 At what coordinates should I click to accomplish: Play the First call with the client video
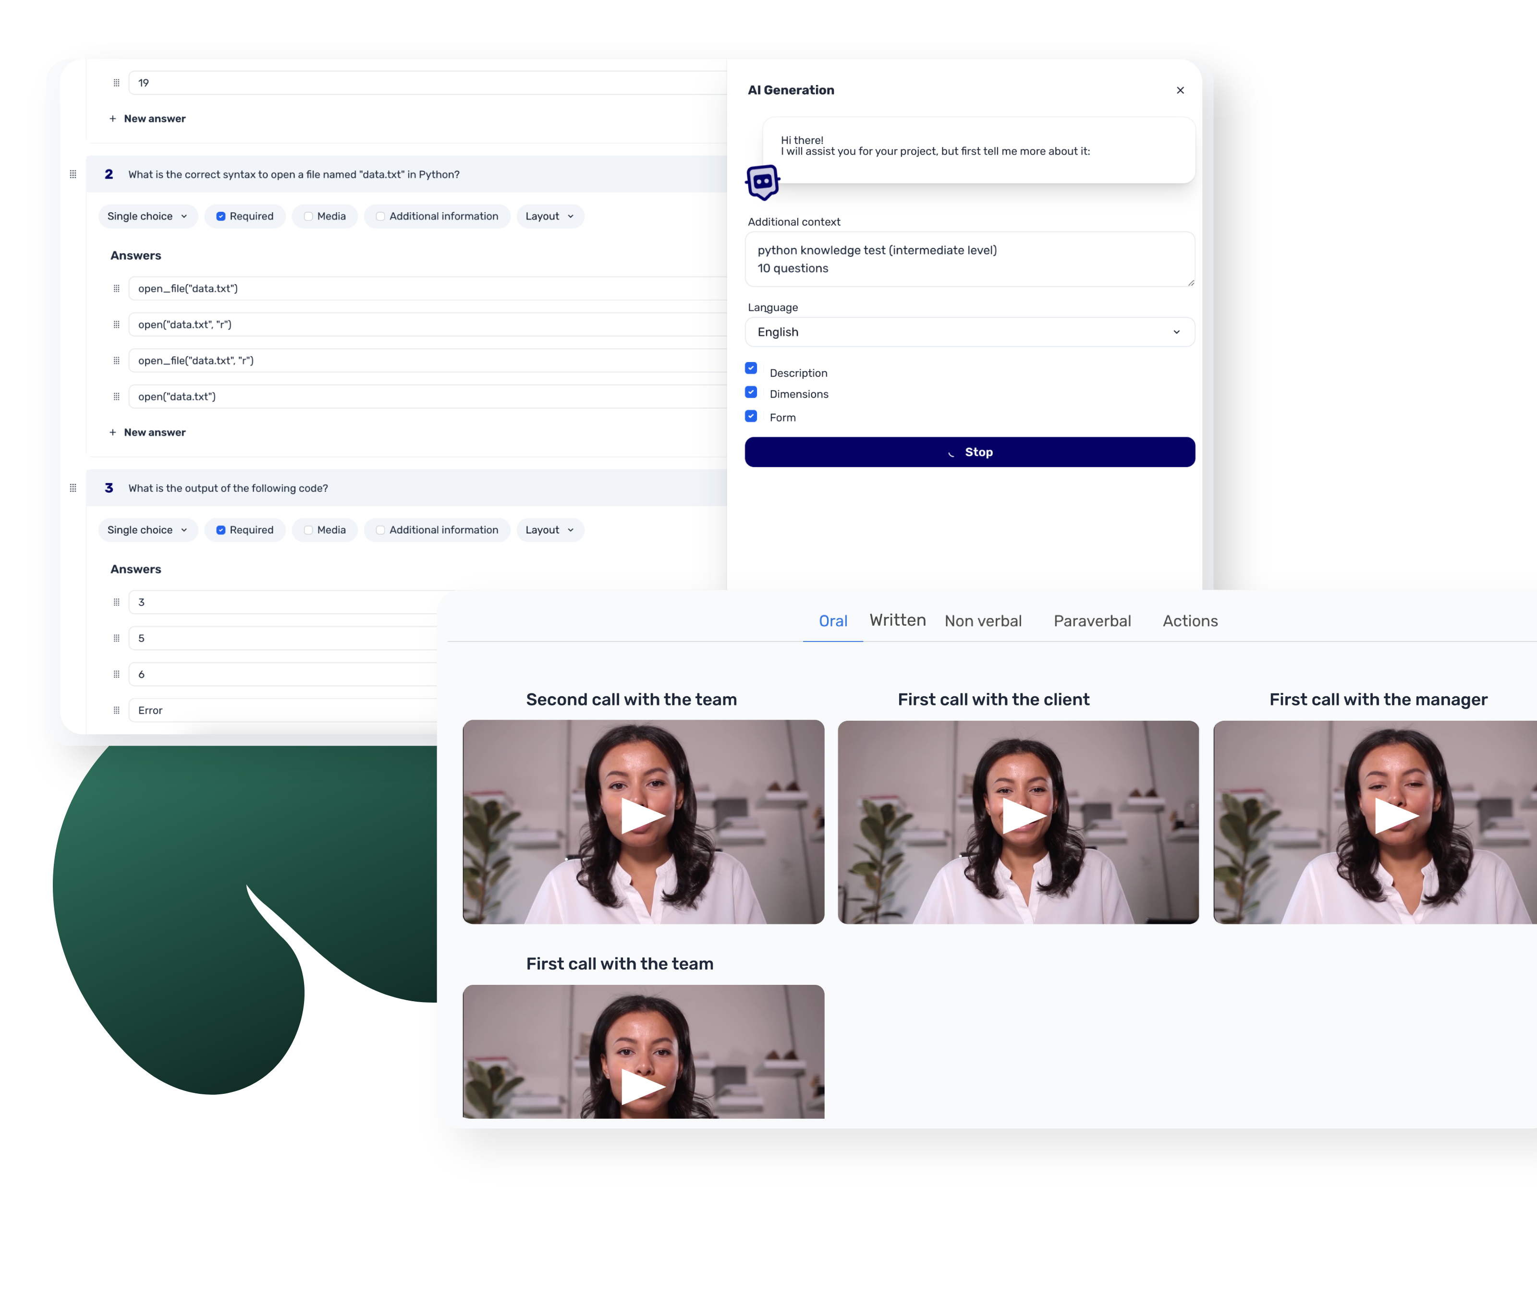click(x=1025, y=816)
